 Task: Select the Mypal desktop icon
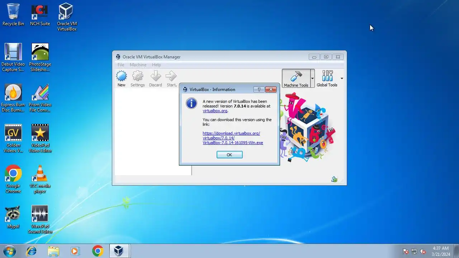pos(13,217)
